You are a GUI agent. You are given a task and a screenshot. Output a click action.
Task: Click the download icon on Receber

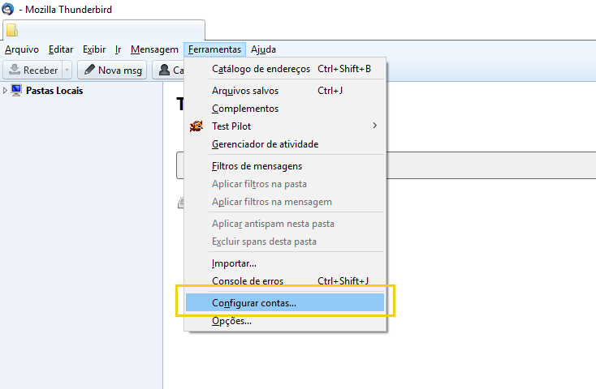15,70
